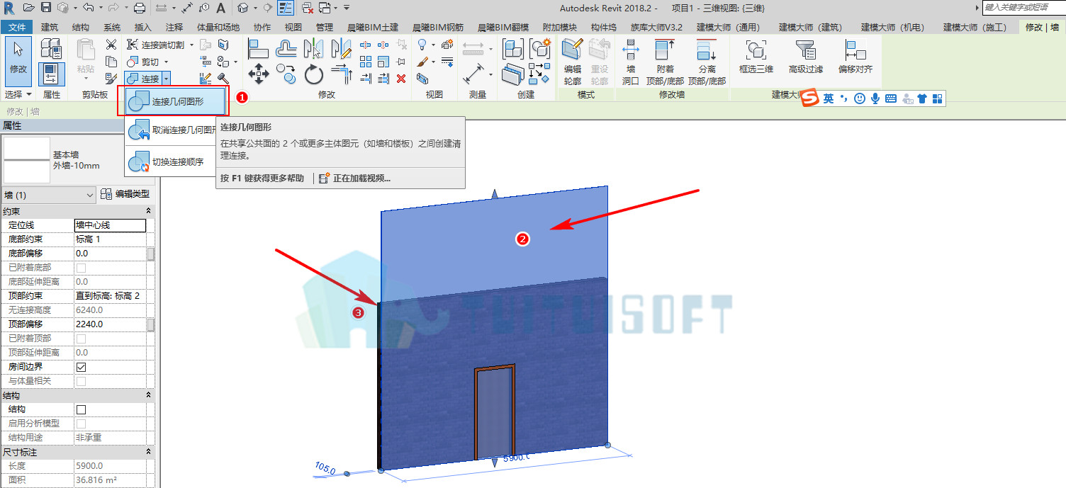
Task: Click Attach Top/Base (附着顶部/底部) icon
Action: click(x=666, y=62)
